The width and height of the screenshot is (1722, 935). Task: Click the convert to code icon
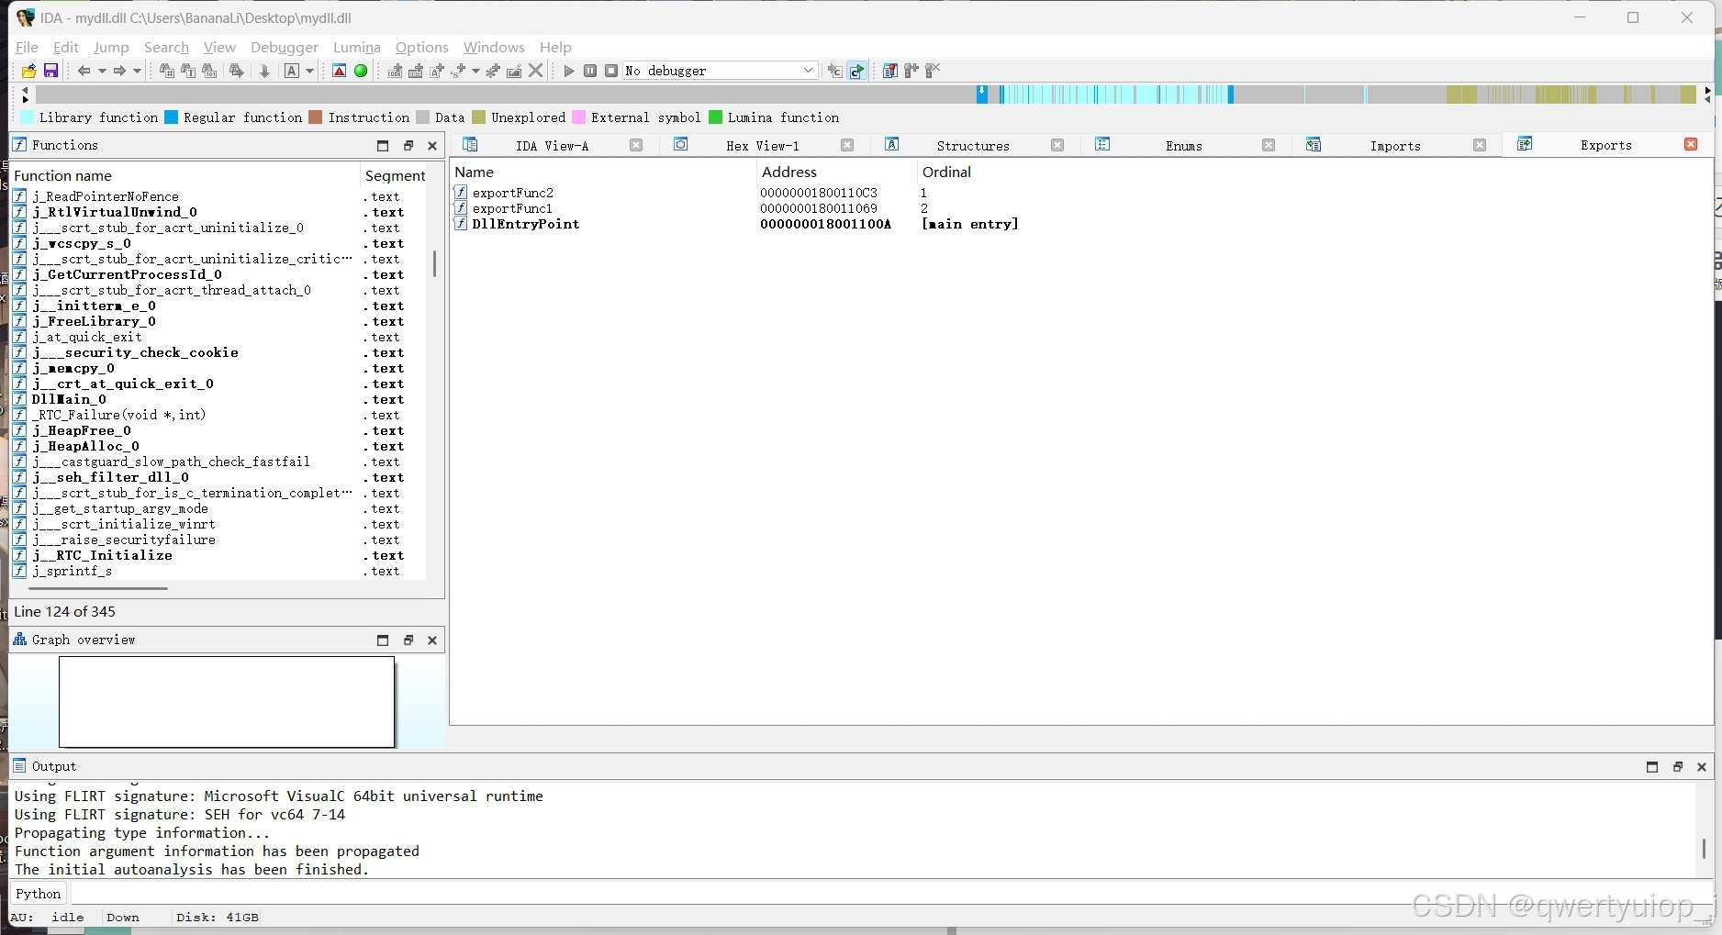point(395,71)
